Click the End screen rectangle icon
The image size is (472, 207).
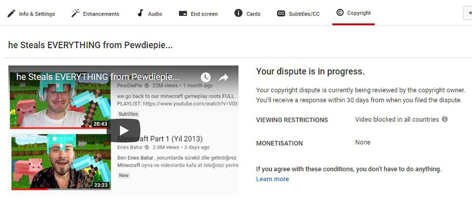click(x=183, y=14)
